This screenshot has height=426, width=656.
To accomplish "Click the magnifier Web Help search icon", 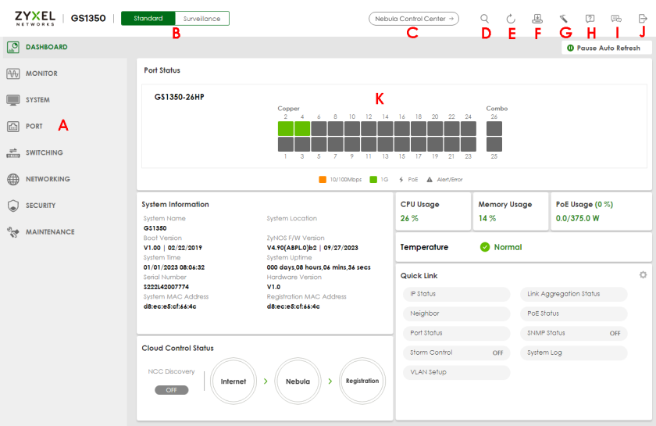I will (484, 19).
